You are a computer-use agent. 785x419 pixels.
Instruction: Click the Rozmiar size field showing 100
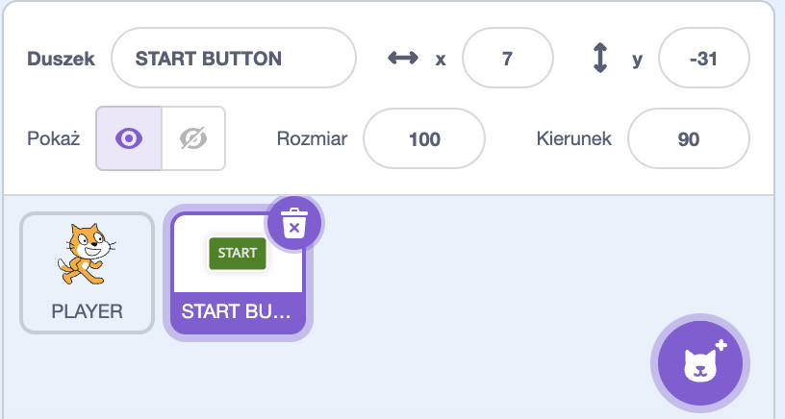424,139
